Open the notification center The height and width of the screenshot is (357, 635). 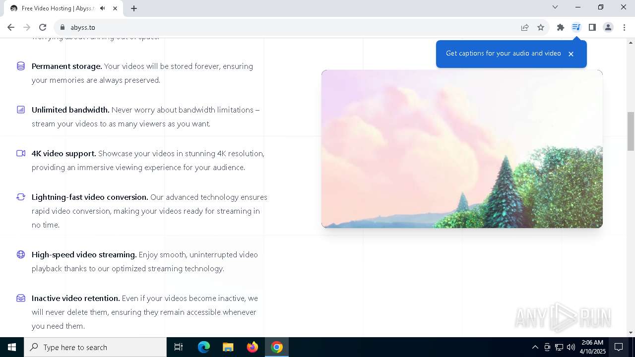619,347
